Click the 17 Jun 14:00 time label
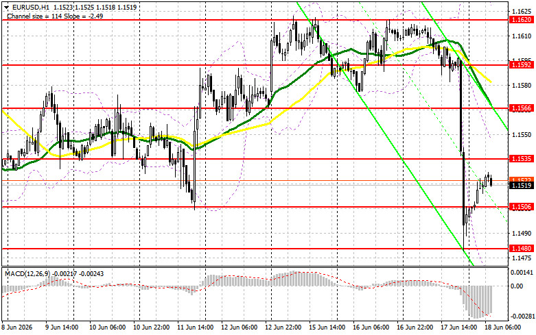Screen dimensions: 536x335 tap(458, 327)
